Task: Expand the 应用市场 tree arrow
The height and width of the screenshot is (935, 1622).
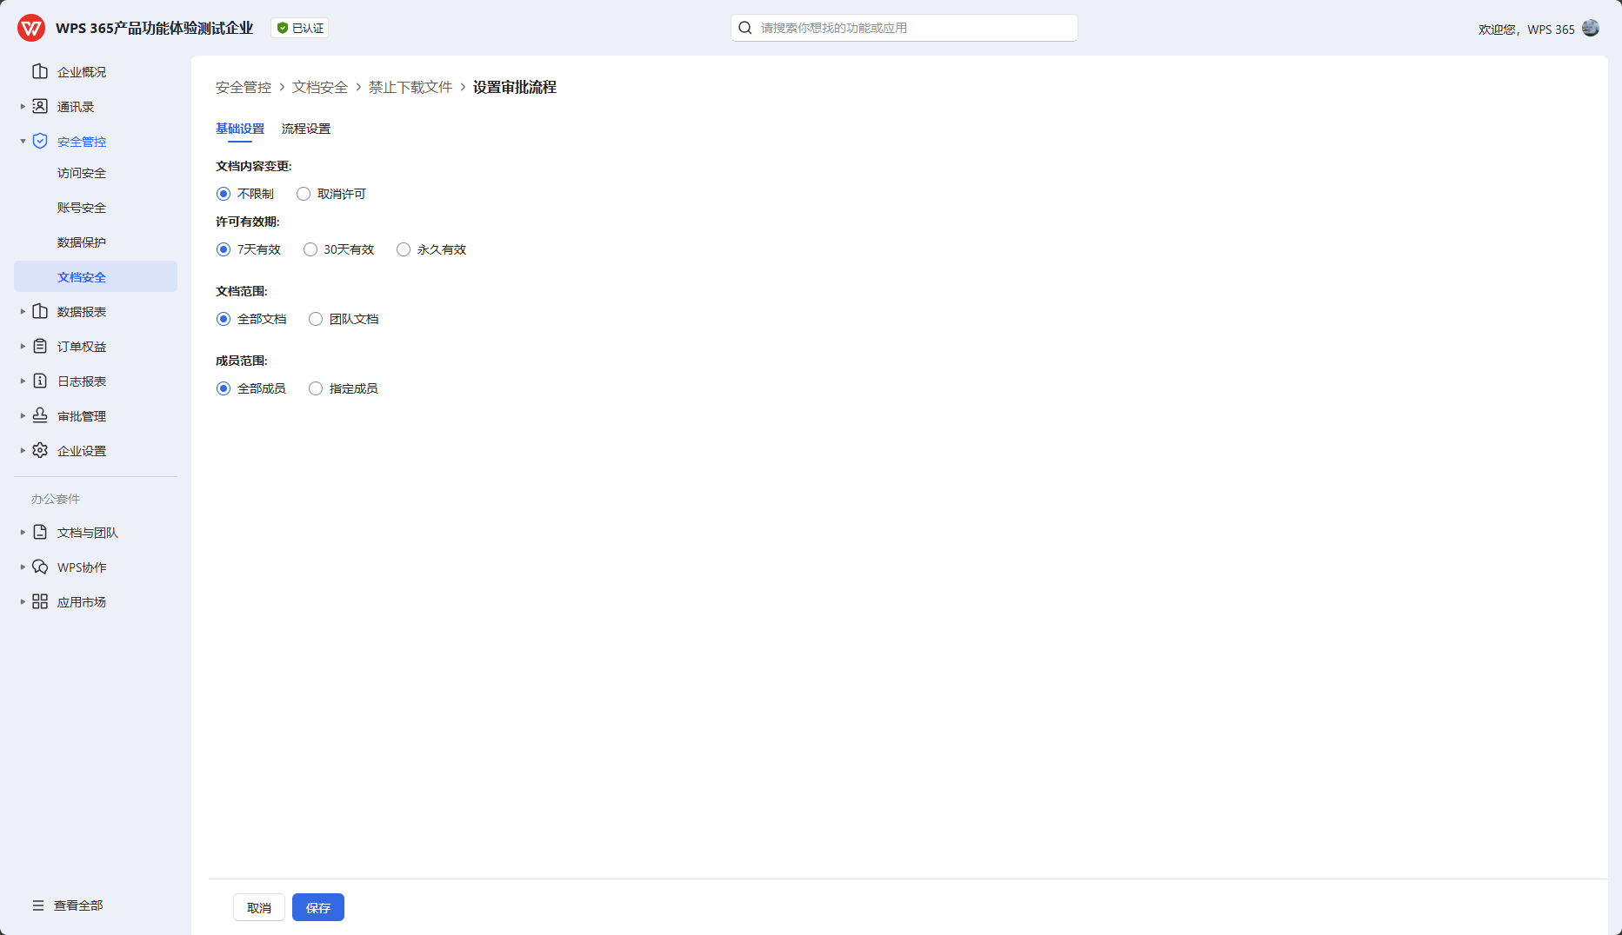Action: [23, 601]
